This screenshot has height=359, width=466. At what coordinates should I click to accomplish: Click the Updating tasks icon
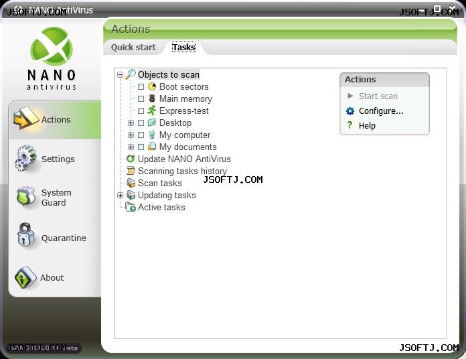[x=131, y=195]
